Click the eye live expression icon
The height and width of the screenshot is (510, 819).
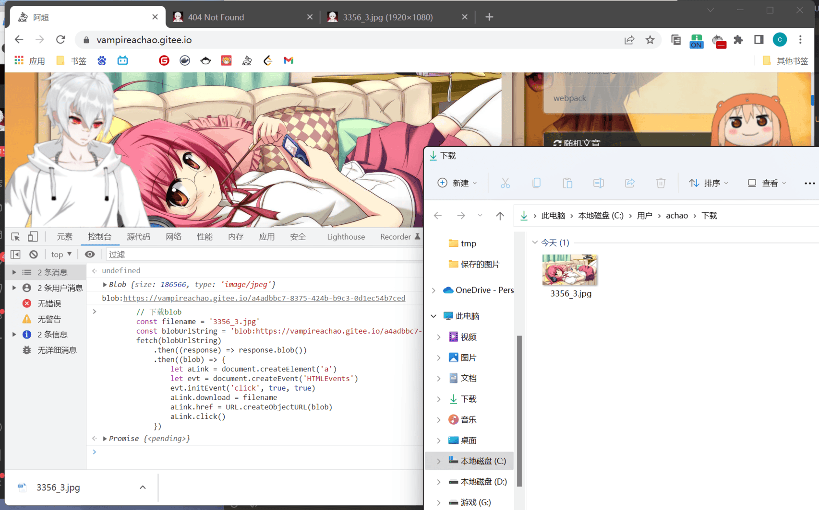(x=90, y=255)
